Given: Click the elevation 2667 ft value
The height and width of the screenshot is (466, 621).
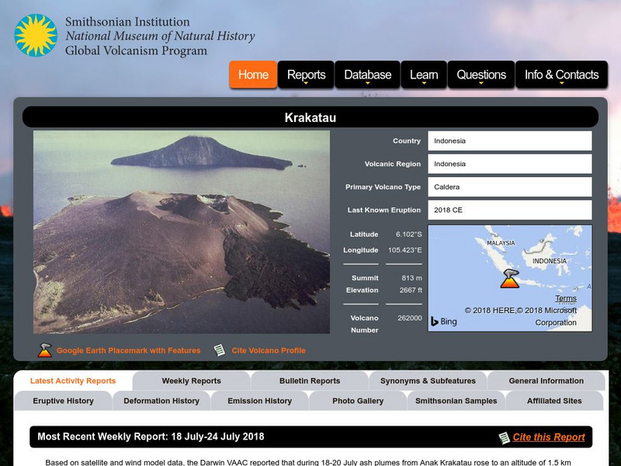Looking at the screenshot, I should pos(411,290).
